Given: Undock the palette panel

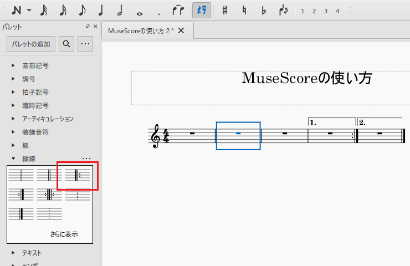Looking at the screenshot, I should point(88,26).
